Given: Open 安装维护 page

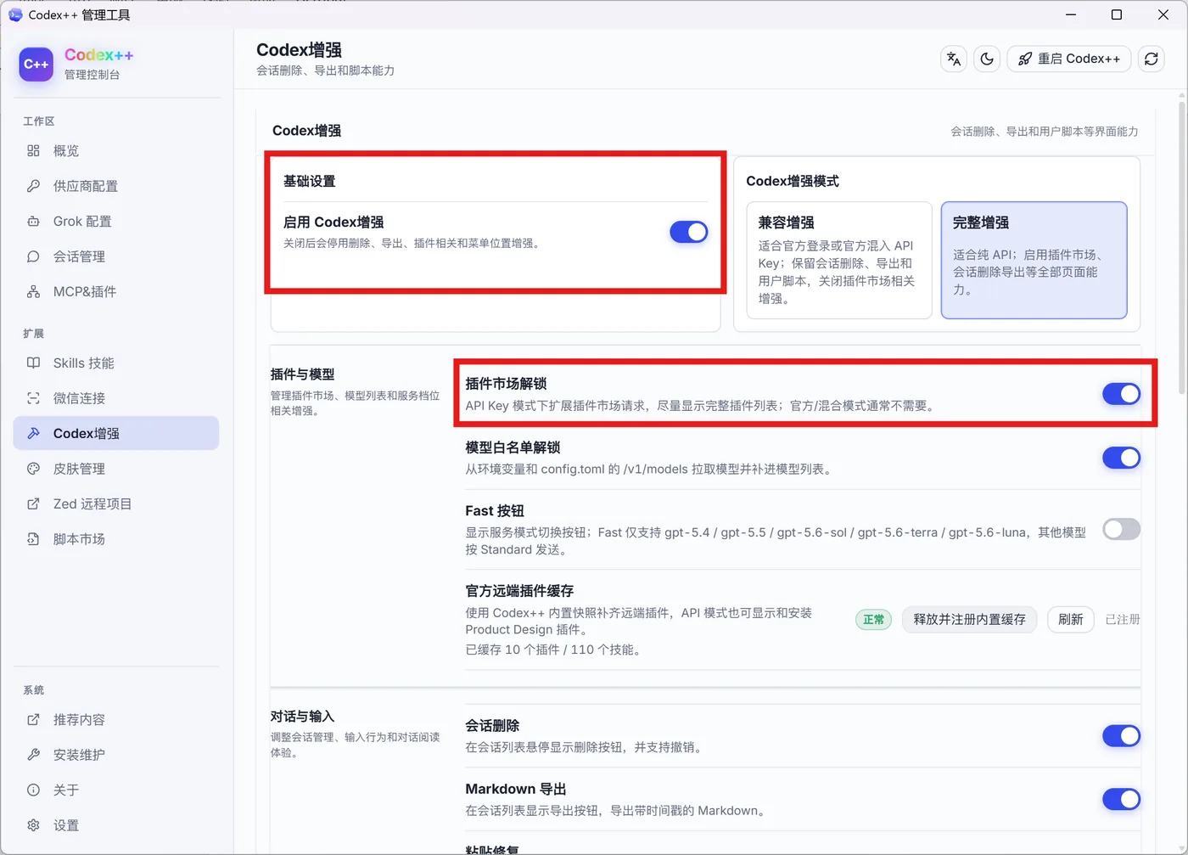Looking at the screenshot, I should [x=116, y=755].
